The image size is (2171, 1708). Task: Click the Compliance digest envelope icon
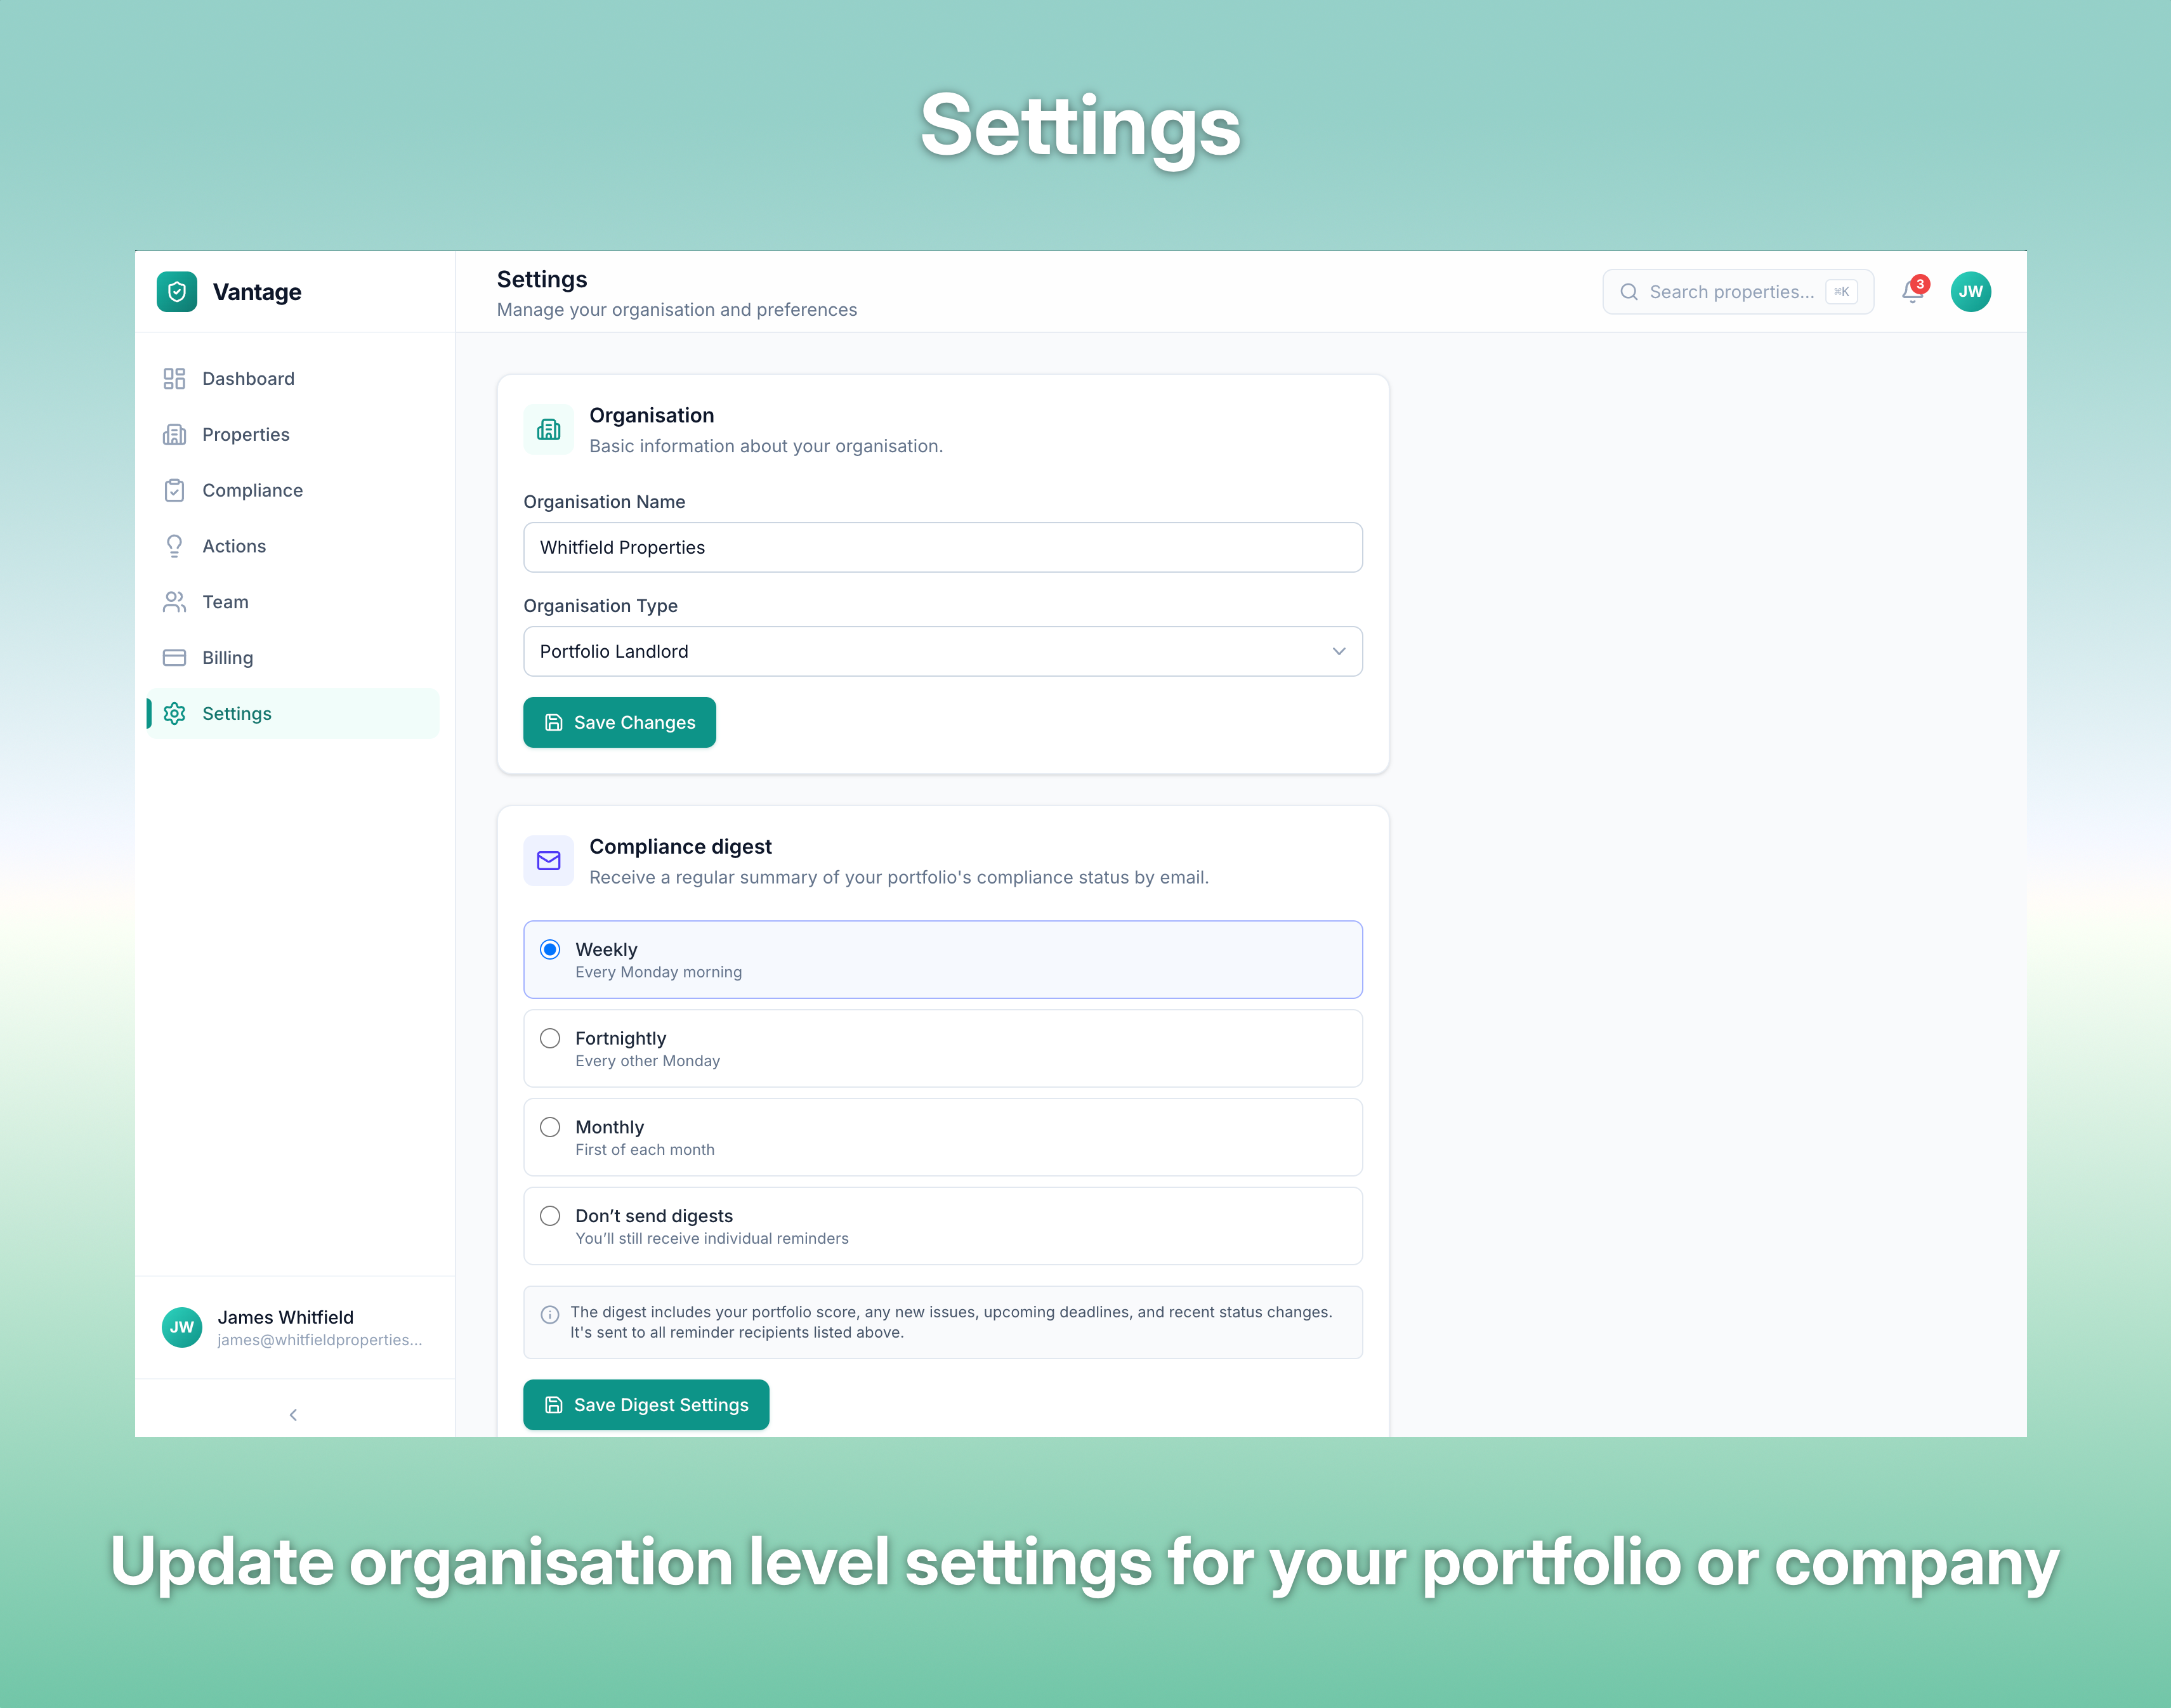pyautogui.click(x=548, y=861)
